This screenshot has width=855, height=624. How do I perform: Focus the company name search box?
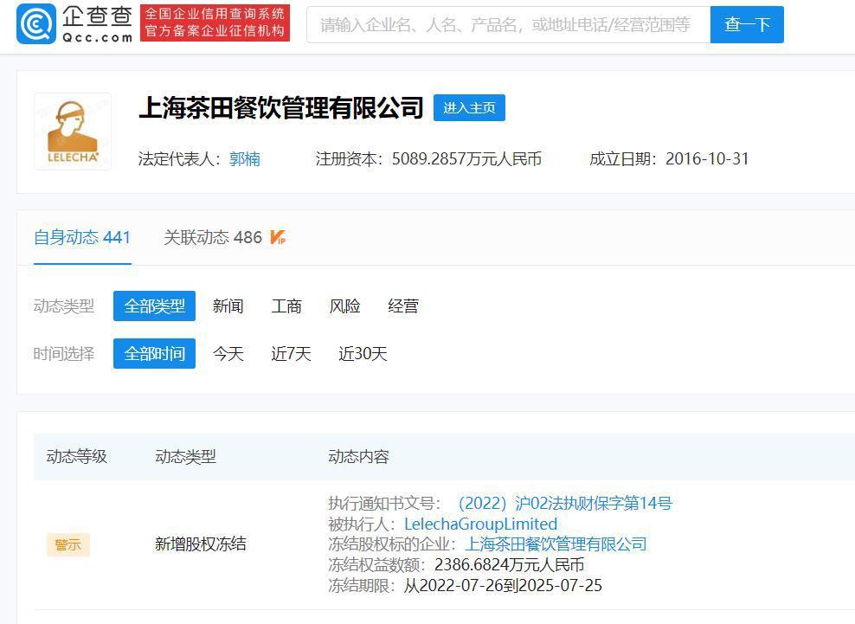click(508, 24)
